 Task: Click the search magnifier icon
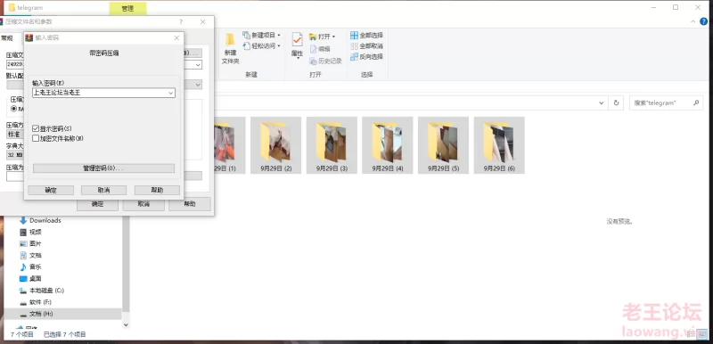(696, 102)
